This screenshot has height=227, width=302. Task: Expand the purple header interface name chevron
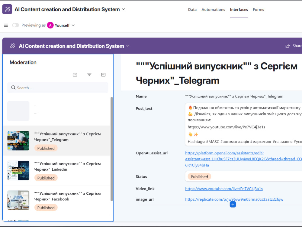[x=128, y=46]
